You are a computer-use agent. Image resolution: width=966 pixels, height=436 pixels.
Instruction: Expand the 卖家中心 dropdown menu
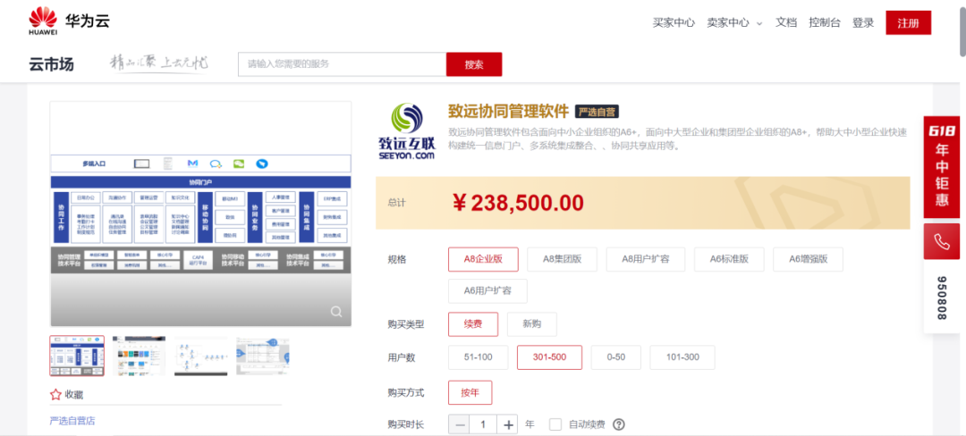(734, 22)
